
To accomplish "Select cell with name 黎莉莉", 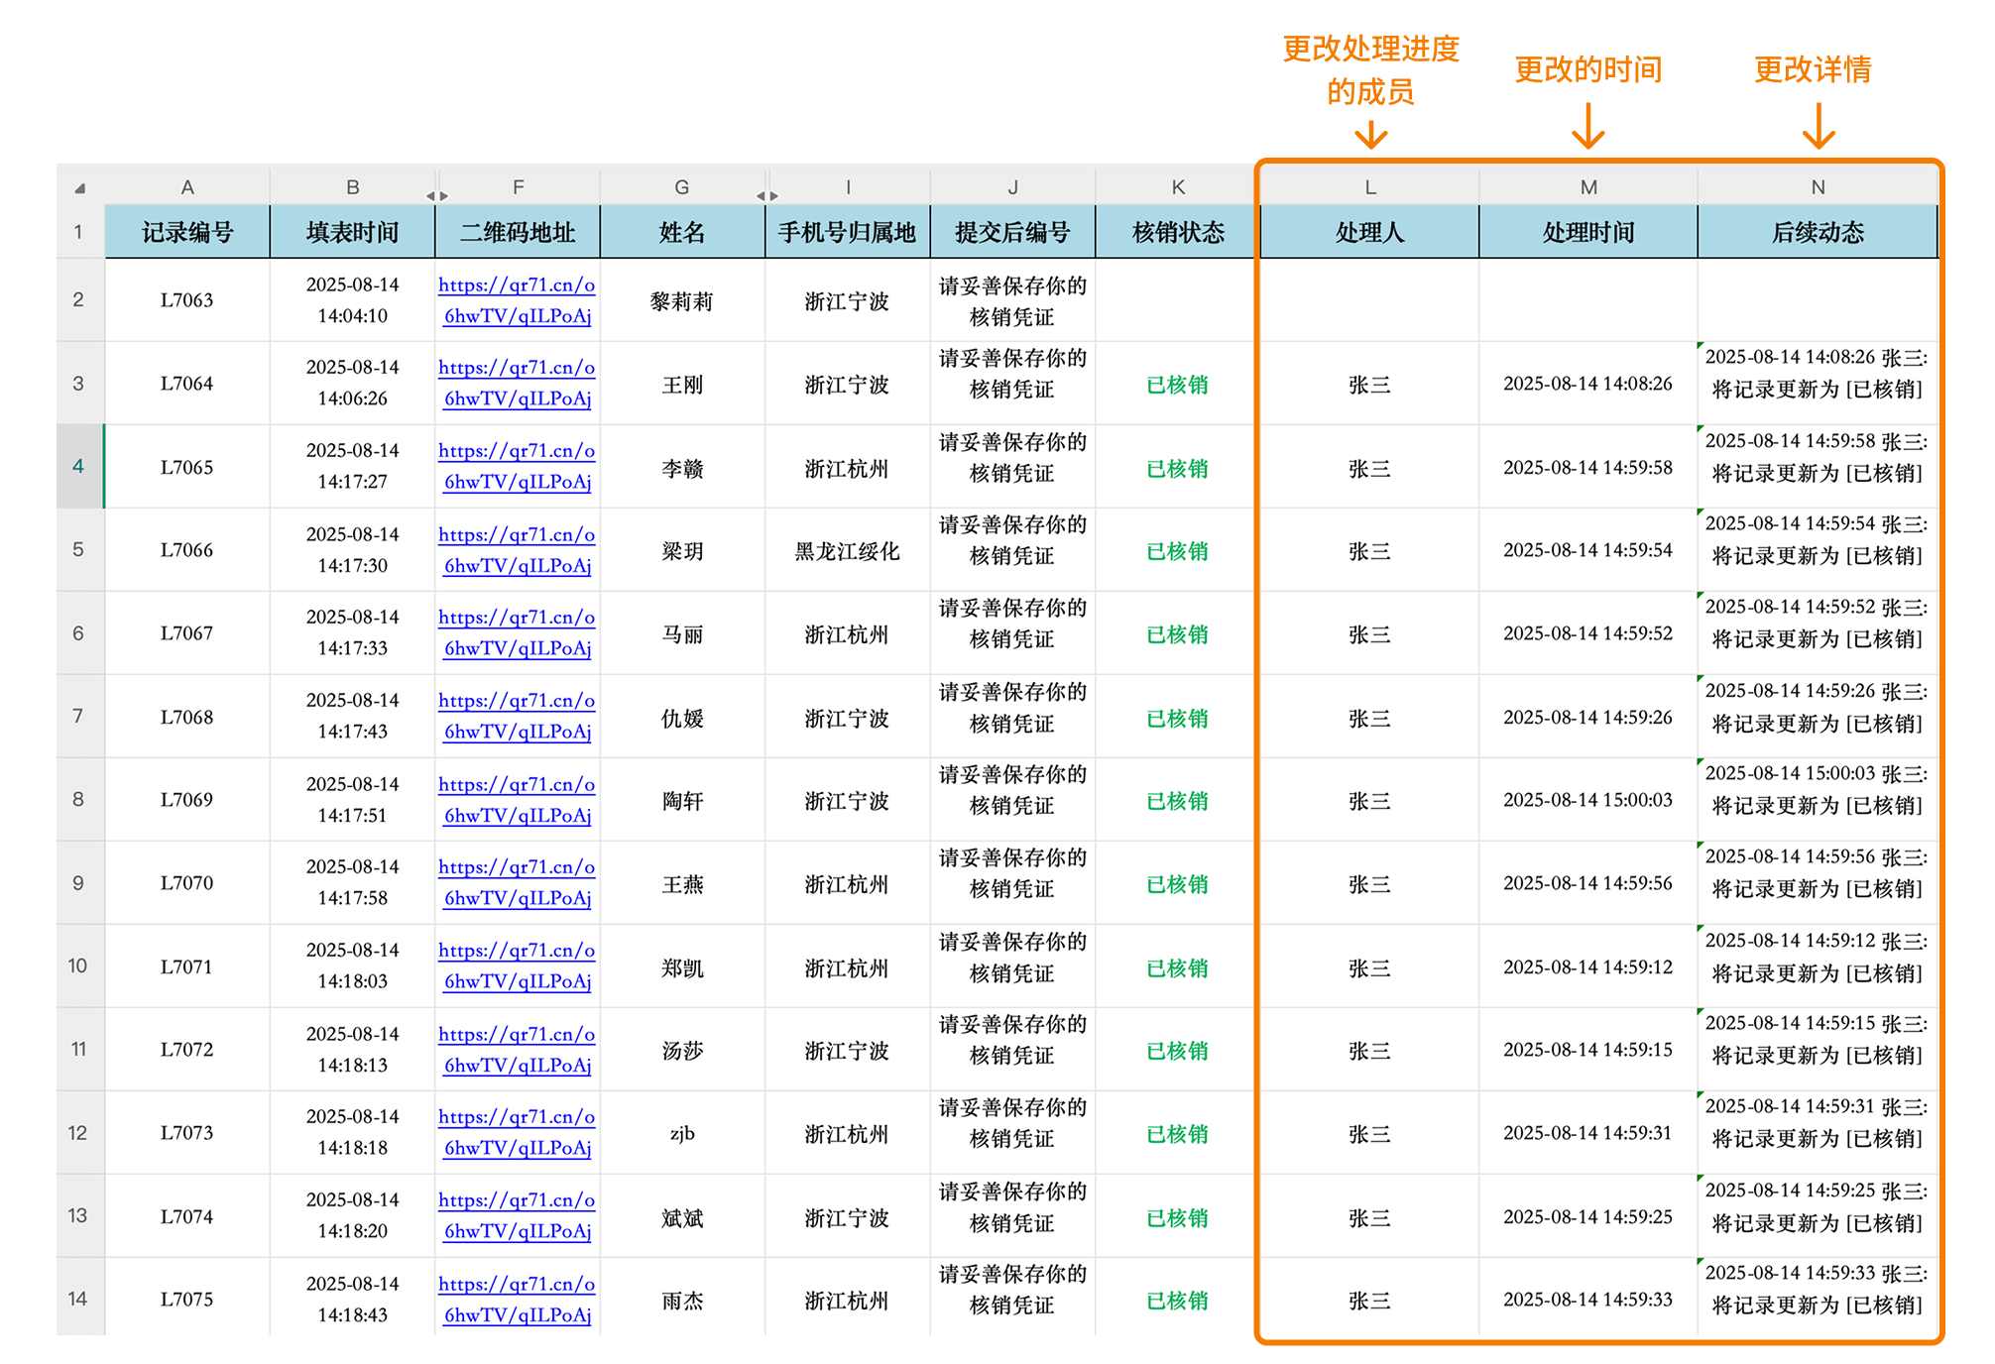I will pyautogui.click(x=682, y=301).
